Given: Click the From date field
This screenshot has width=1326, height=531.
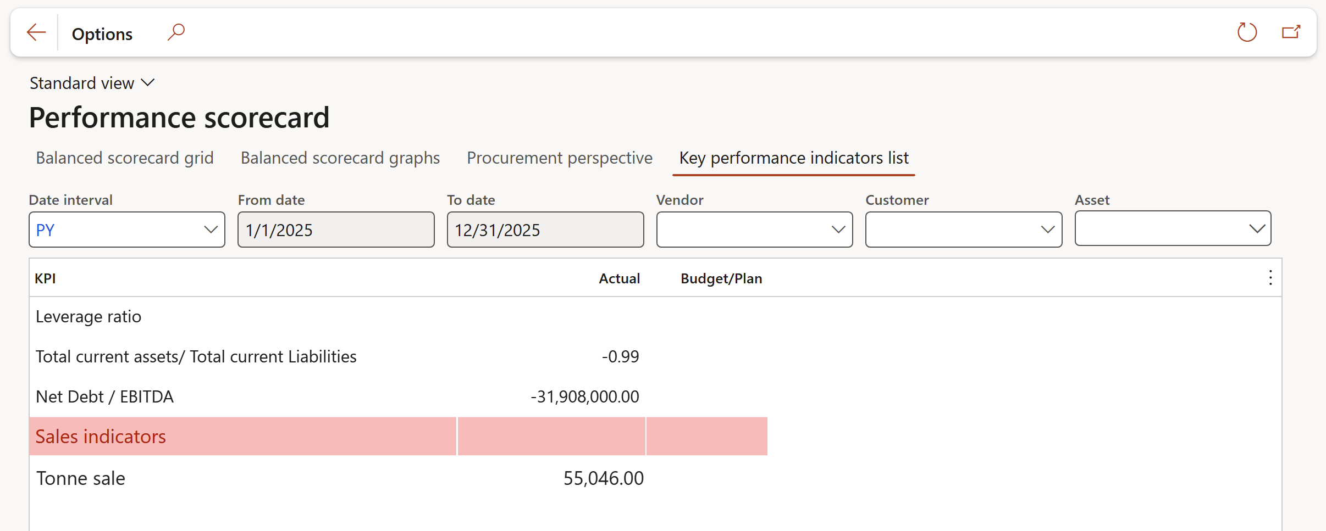Looking at the screenshot, I should (336, 230).
